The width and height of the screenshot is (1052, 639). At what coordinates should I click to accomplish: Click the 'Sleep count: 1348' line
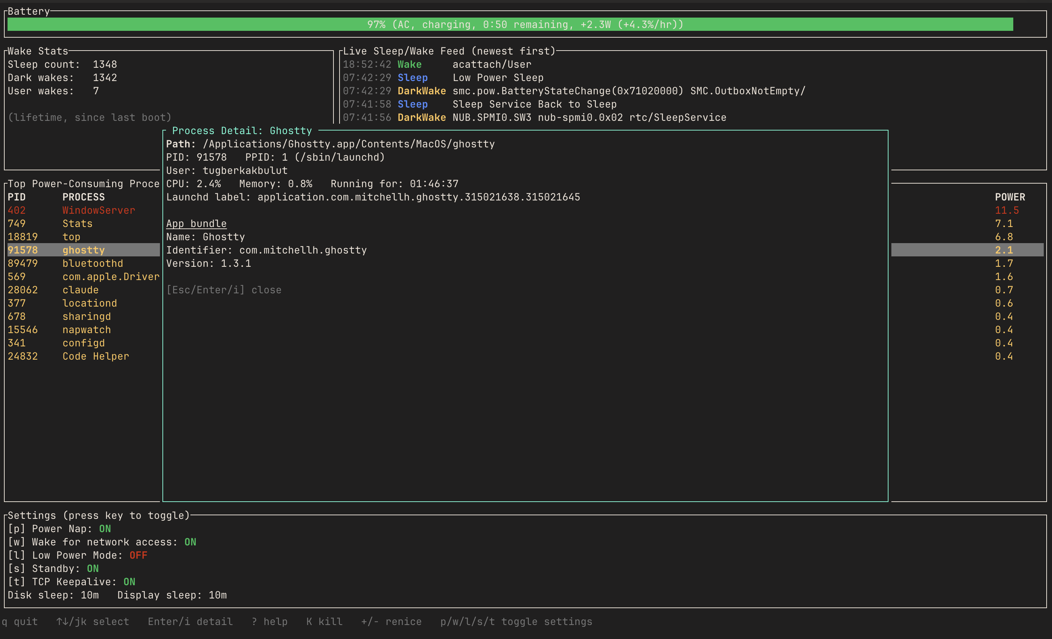(62, 64)
